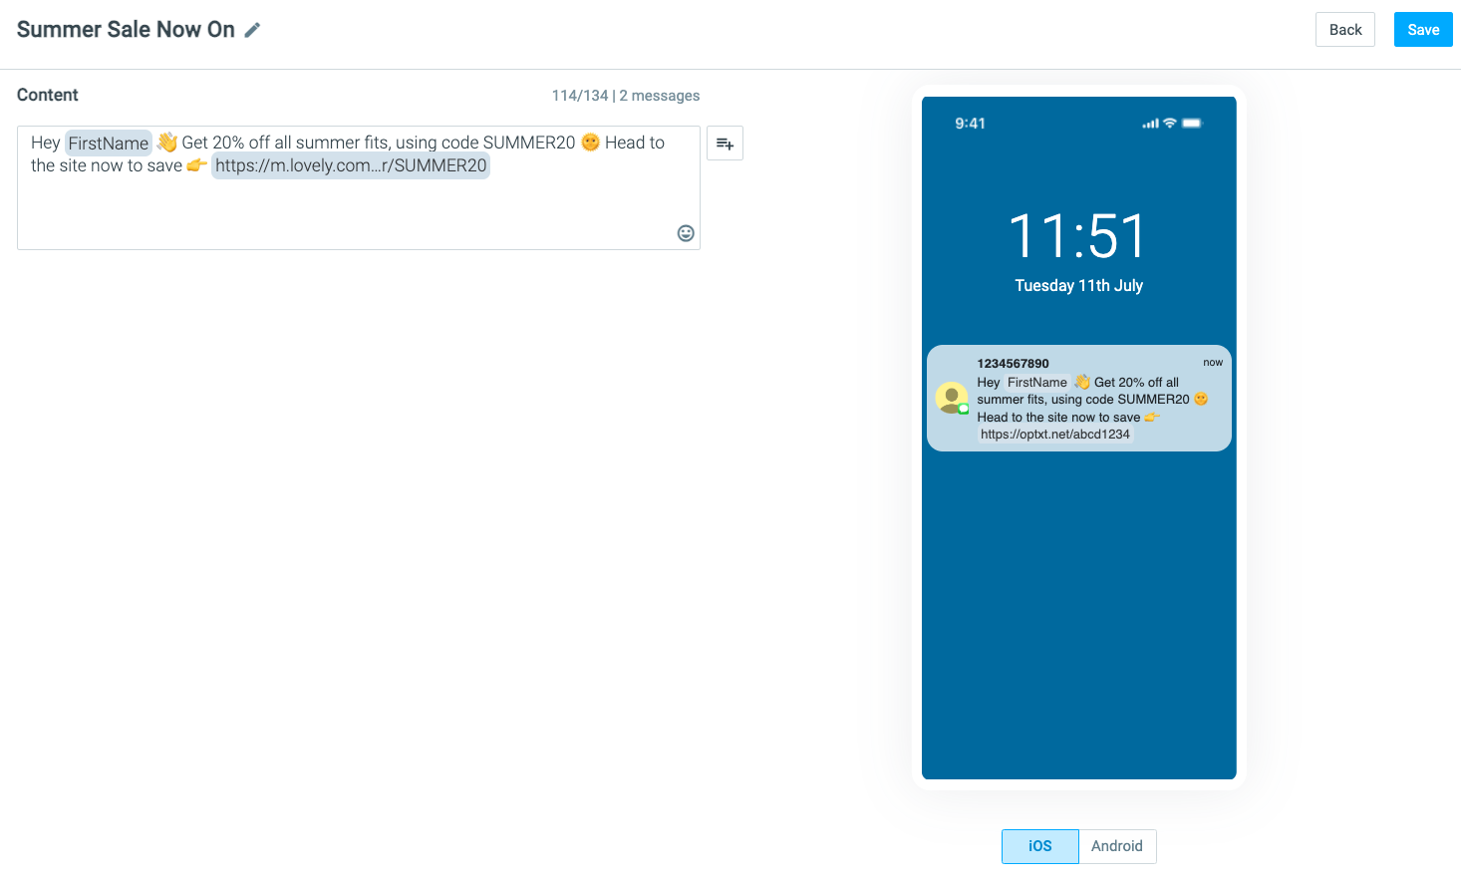The width and height of the screenshot is (1461, 891).
Task: Switch the preview to Android
Action: pyautogui.click(x=1117, y=846)
